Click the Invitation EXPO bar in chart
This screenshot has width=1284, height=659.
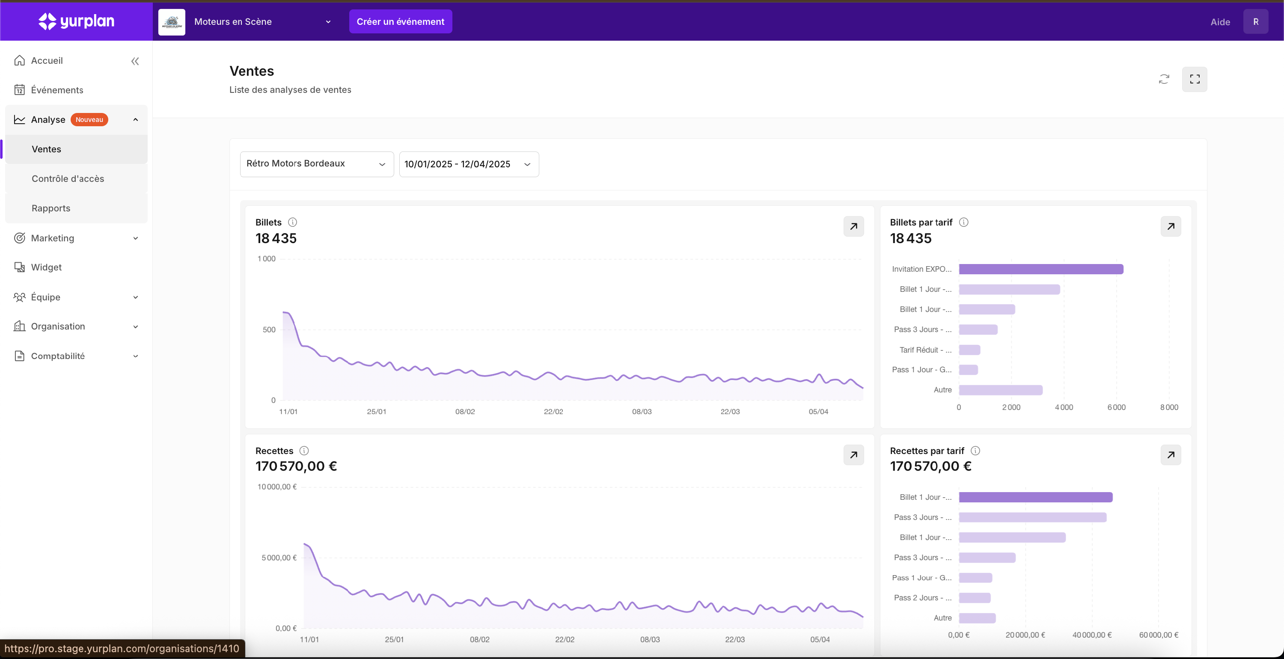[x=1041, y=269]
